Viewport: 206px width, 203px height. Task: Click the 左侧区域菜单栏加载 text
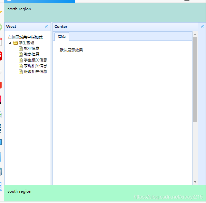click(x=25, y=37)
